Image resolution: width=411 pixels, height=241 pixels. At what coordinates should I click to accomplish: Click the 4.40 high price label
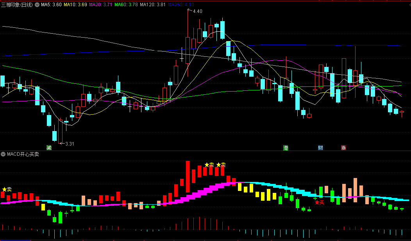(x=198, y=11)
